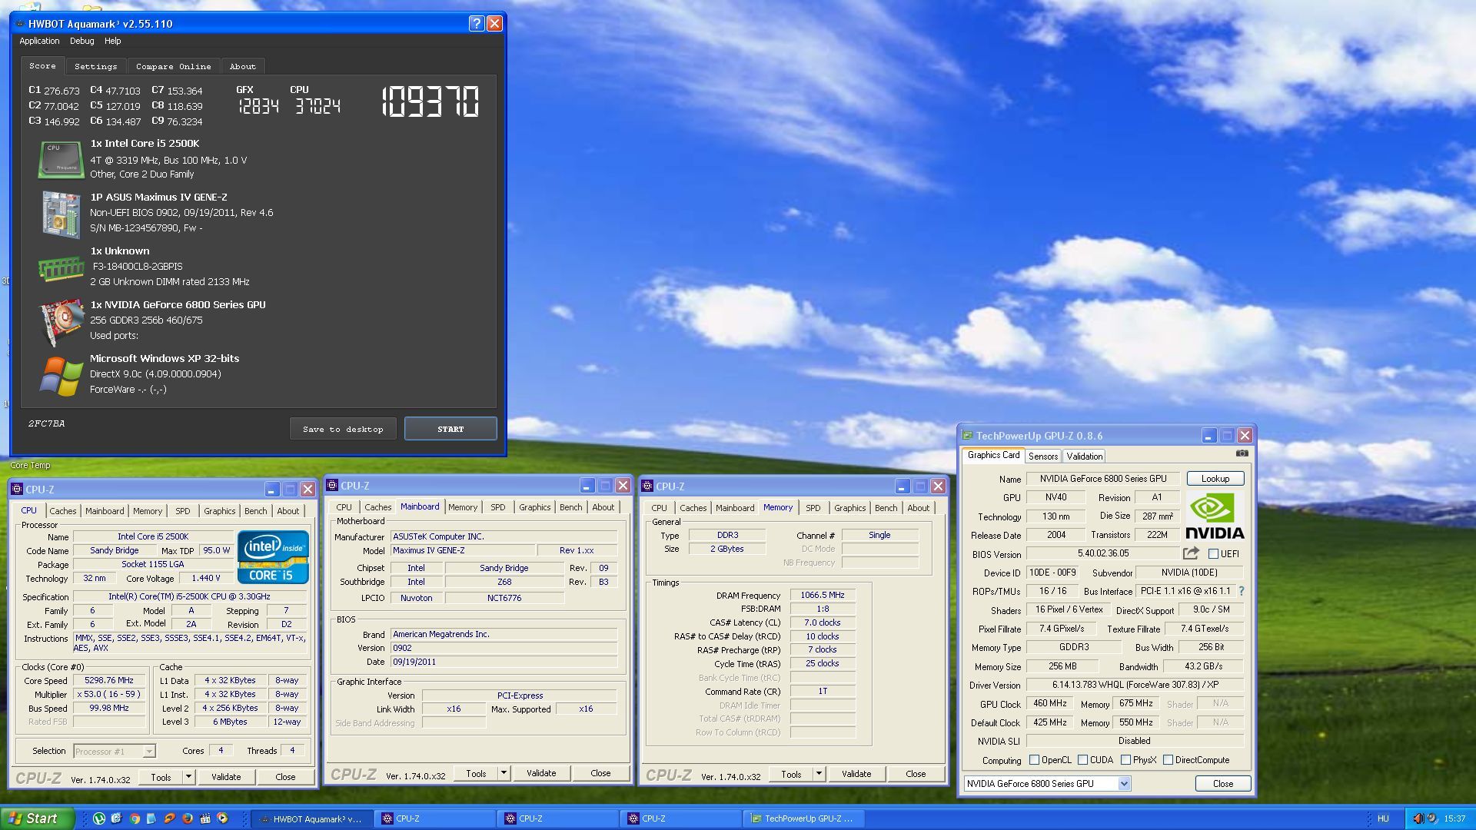Viewport: 1476px width, 830px height.
Task: Launch Google Chrome from the quick launch bar
Action: tap(135, 818)
